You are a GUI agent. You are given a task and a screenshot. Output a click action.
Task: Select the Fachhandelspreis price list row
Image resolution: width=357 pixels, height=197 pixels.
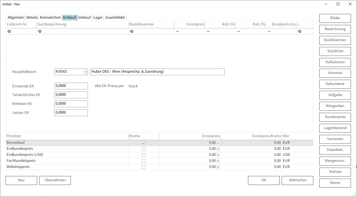(160, 161)
